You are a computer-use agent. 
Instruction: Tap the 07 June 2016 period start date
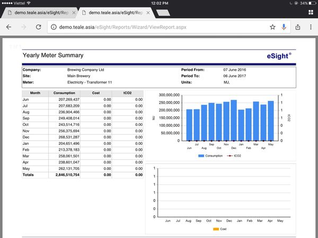click(x=235, y=70)
